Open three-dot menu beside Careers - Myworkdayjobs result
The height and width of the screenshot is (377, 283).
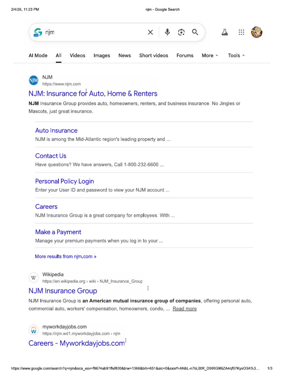(126, 341)
